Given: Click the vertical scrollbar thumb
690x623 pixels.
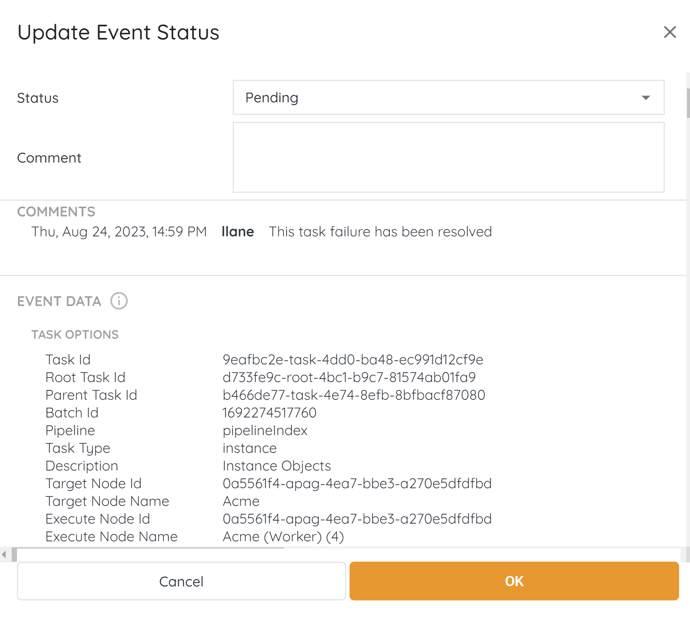Looking at the screenshot, I should pos(688,103).
